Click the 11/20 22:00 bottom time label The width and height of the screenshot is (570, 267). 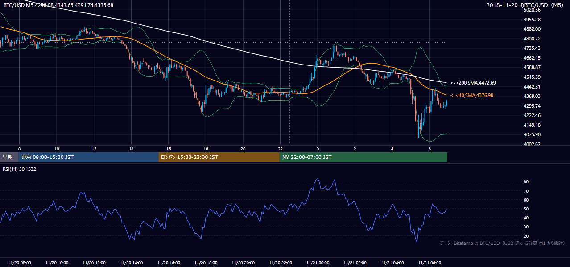pyautogui.click(x=280, y=263)
